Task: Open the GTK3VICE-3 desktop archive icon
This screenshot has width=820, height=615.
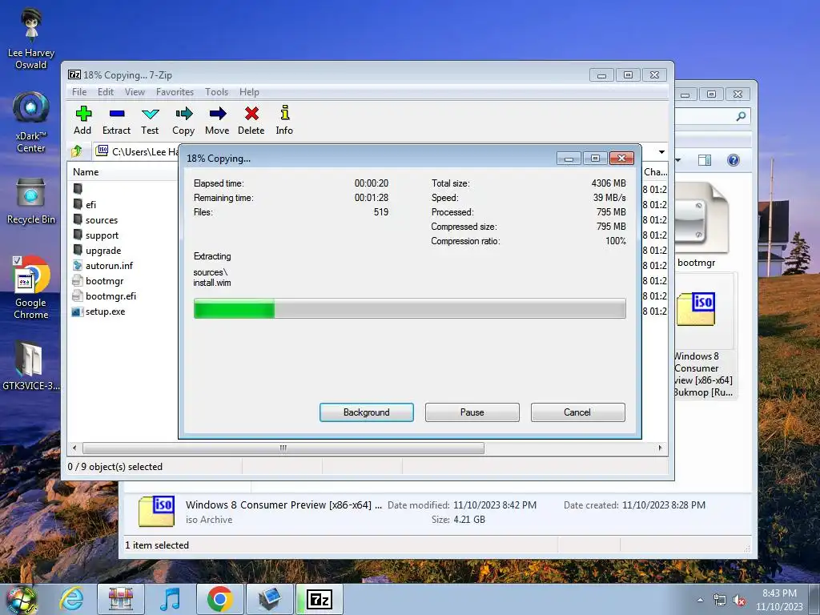Action: (31, 365)
